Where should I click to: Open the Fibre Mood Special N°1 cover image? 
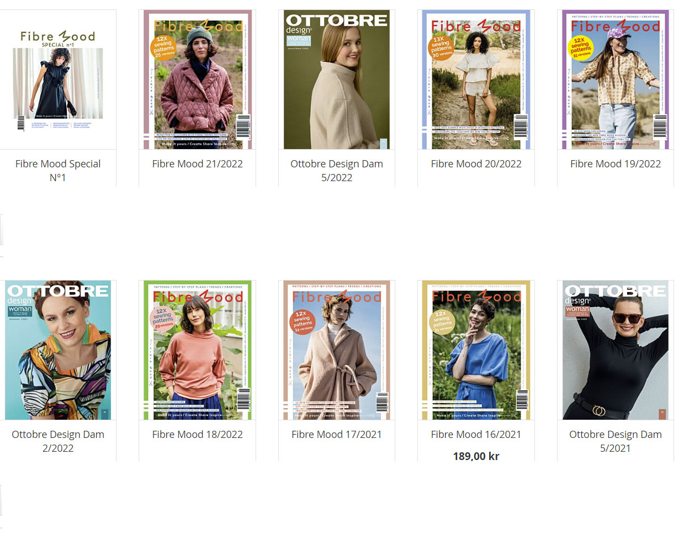[x=58, y=80]
